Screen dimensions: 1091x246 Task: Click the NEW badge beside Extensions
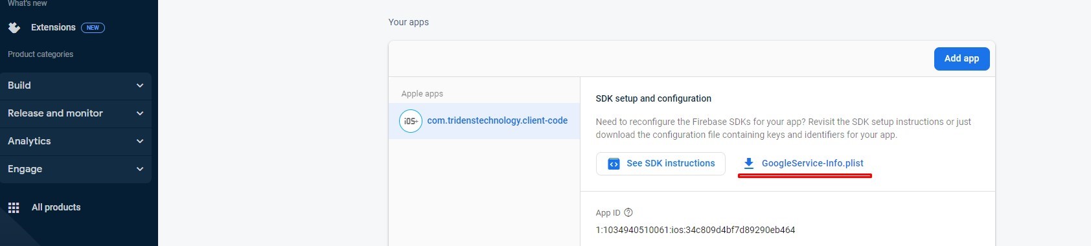click(x=93, y=28)
